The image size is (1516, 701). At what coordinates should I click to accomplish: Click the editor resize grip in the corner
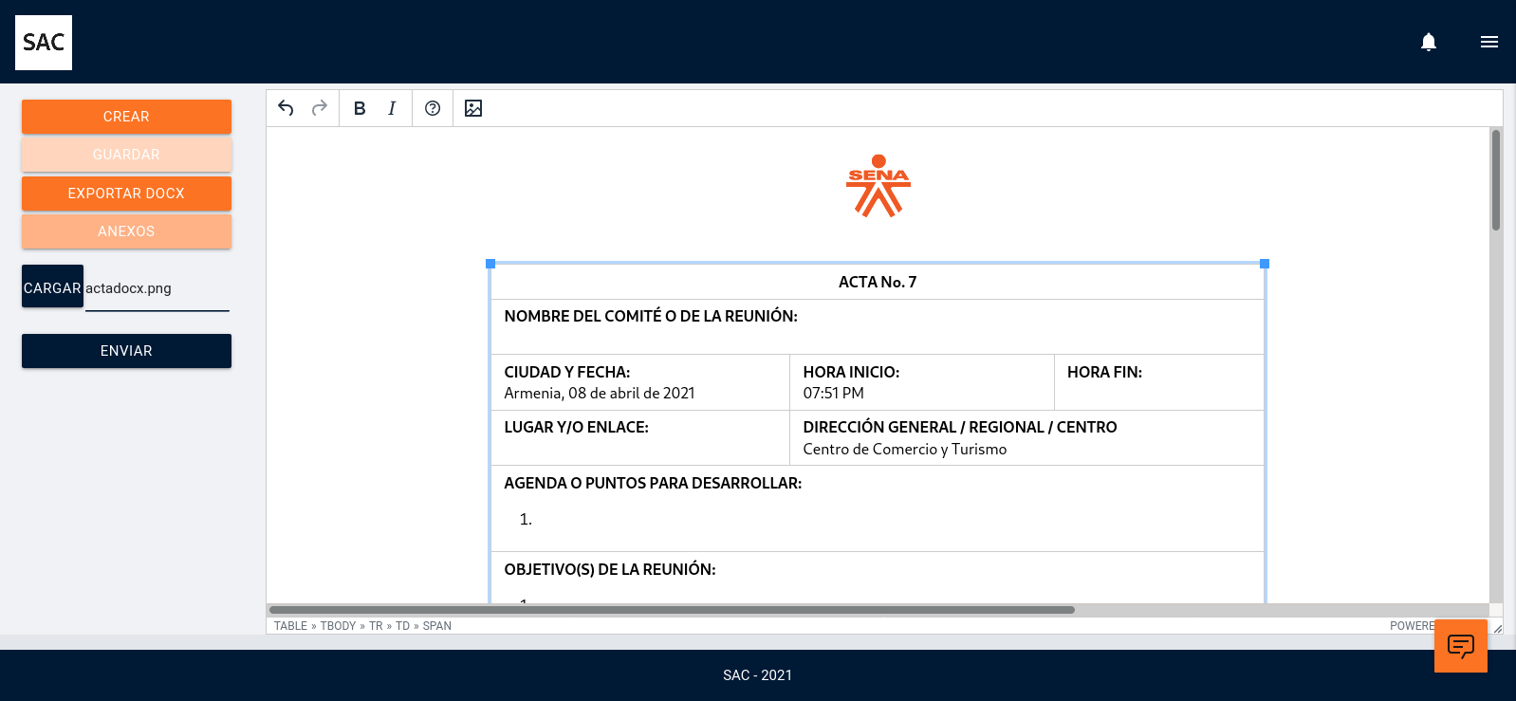pyautogui.click(x=1497, y=627)
